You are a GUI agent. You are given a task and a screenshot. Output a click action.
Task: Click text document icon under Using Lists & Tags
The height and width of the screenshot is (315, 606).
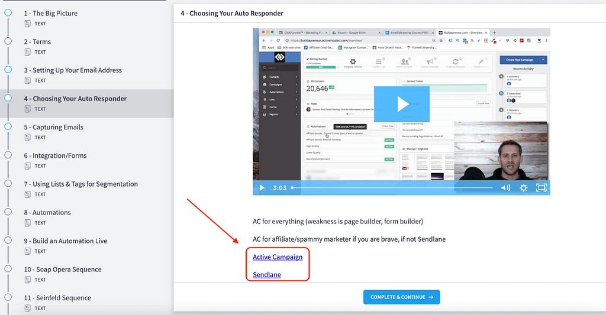click(27, 194)
